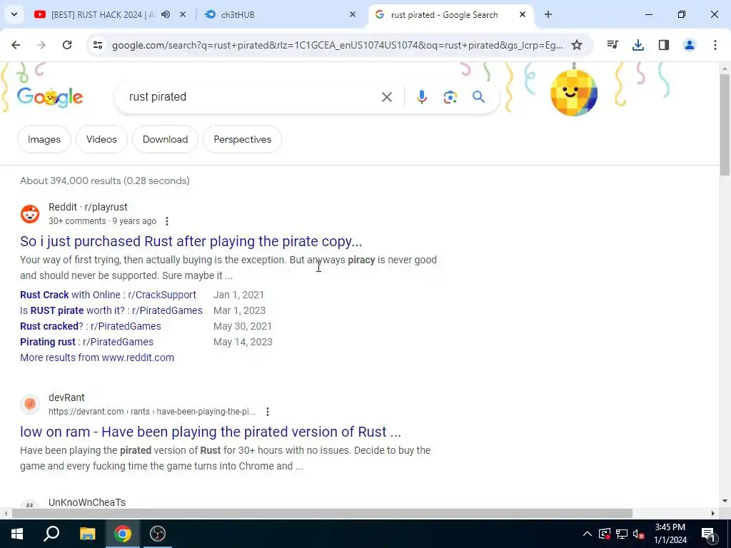Click the Reddit favicon icon
This screenshot has height=548, width=731.
pos(30,214)
